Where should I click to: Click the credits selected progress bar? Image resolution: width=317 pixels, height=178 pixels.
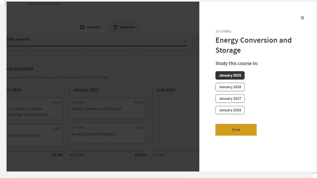click(95, 46)
